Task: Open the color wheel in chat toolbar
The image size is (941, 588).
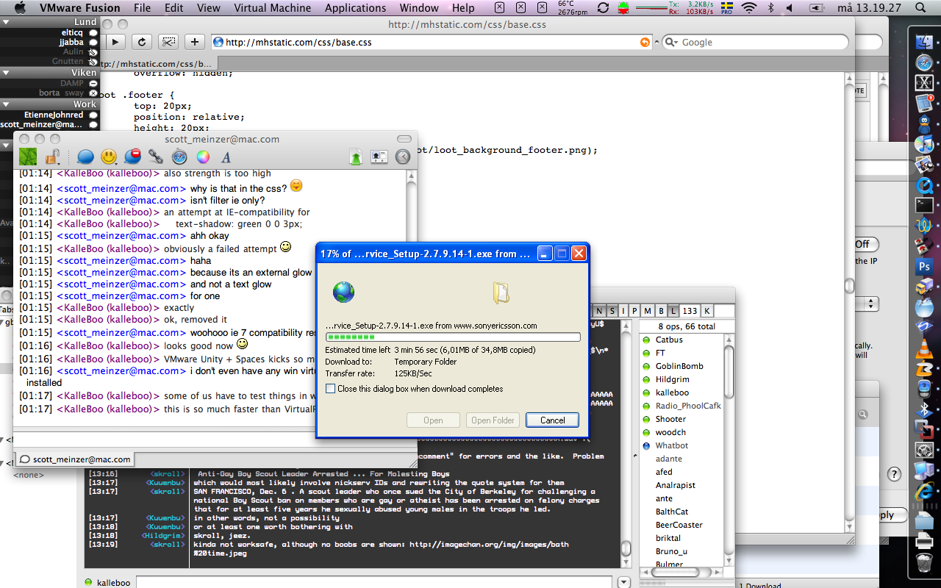Action: pyautogui.click(x=203, y=157)
